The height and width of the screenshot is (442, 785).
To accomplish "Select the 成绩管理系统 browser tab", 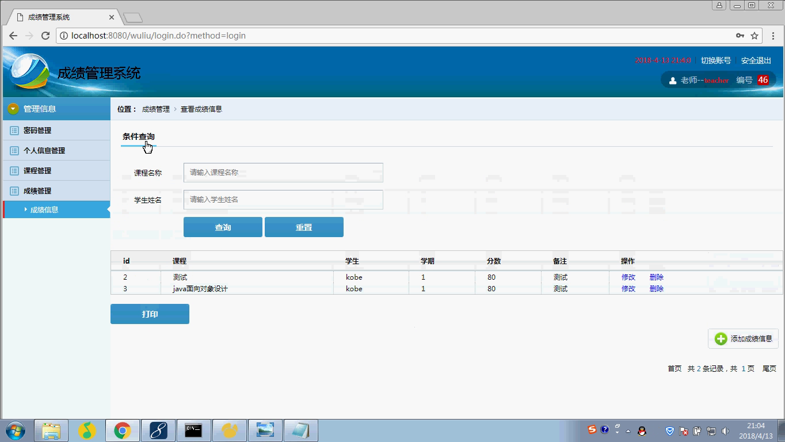I will (x=65, y=17).
